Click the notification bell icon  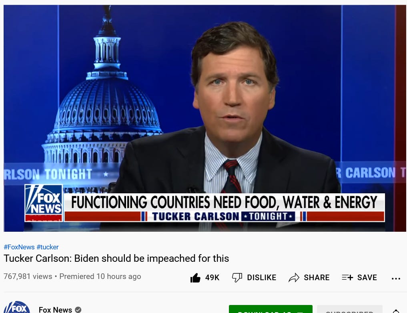(396, 311)
